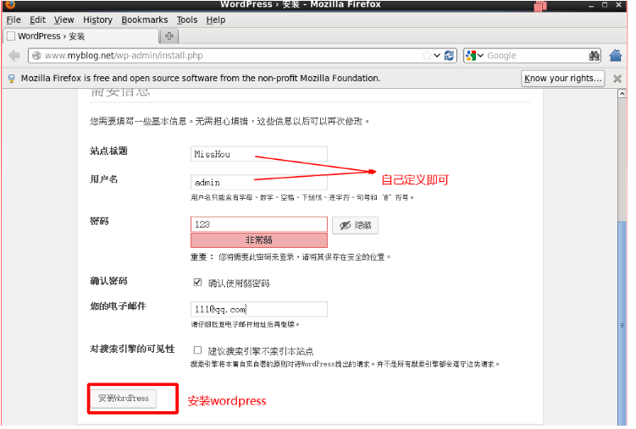The image size is (636, 429).
Task: Click the Know your rights… button
Action: tap(562, 78)
